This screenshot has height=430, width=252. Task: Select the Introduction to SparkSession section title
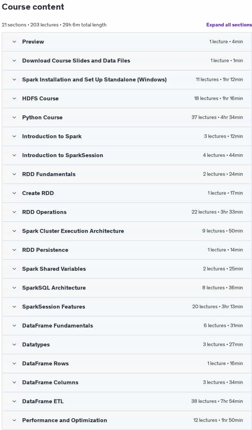coord(63,155)
